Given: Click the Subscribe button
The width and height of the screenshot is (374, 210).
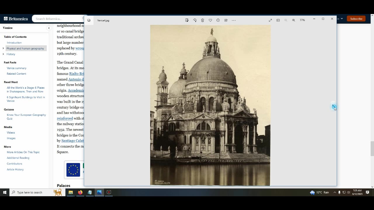Looking at the screenshot, I should pos(356,19).
